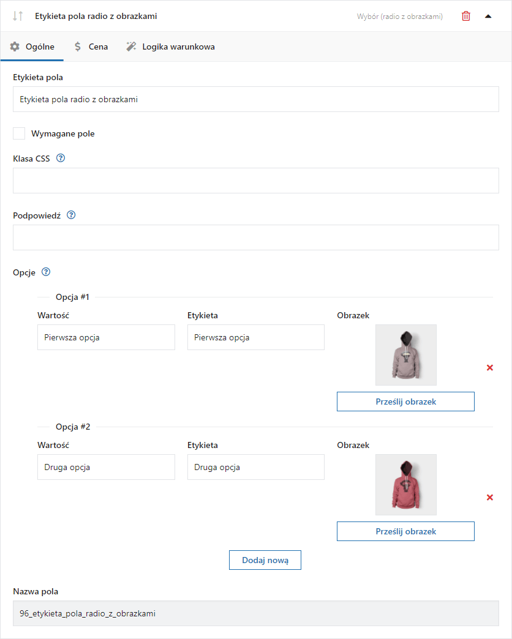
Task: Click the Opcja #1 section heading
Action: click(x=72, y=297)
